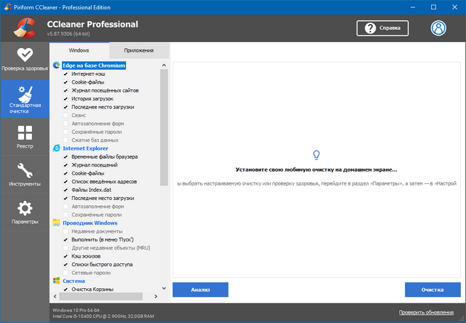Select Проводник Windows section header
466x323 pixels.
click(90, 223)
